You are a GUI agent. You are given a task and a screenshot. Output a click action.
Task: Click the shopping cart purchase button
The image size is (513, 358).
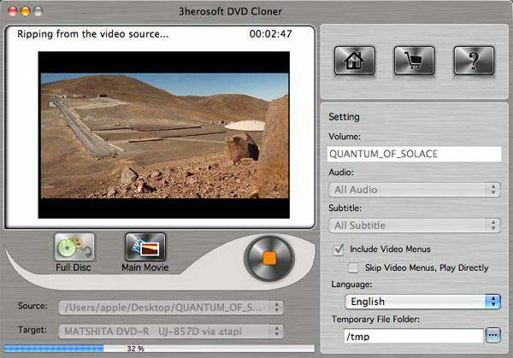point(414,61)
